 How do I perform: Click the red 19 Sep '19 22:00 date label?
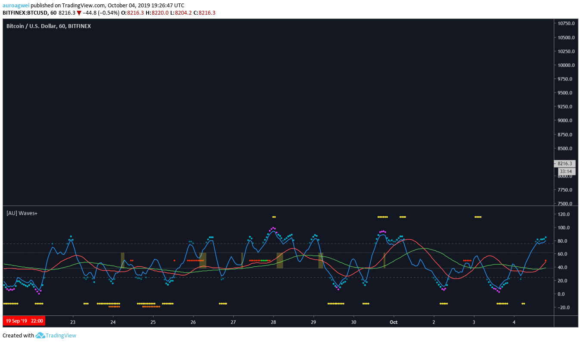pos(24,321)
